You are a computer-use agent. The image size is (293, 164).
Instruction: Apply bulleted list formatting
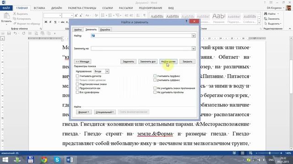click(x=103, y=15)
